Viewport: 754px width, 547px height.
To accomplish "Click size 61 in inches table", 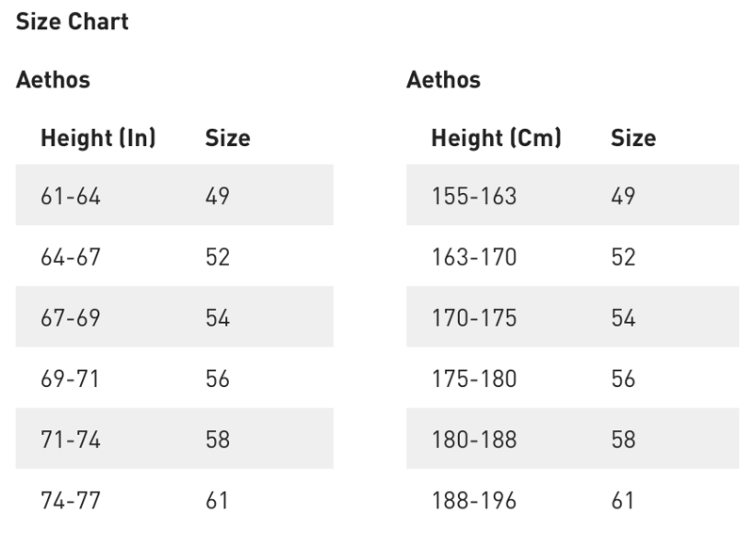I will point(217,501).
